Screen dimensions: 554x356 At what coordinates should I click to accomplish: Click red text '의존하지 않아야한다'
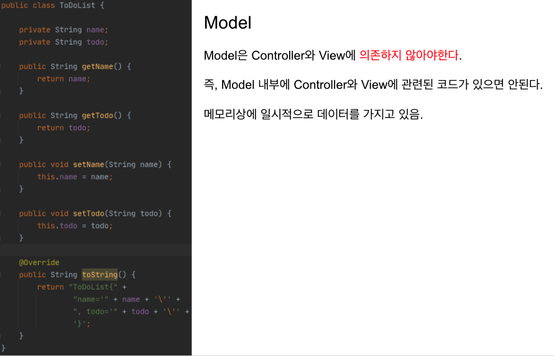tap(409, 55)
